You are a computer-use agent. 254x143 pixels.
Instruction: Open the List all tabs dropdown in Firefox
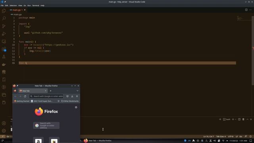(77, 91)
